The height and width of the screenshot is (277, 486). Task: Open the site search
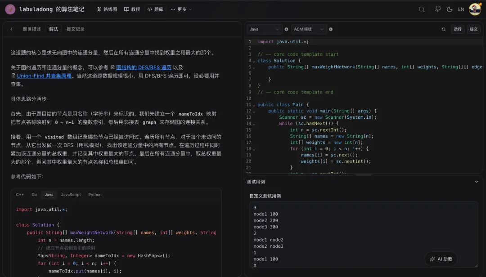click(x=421, y=9)
